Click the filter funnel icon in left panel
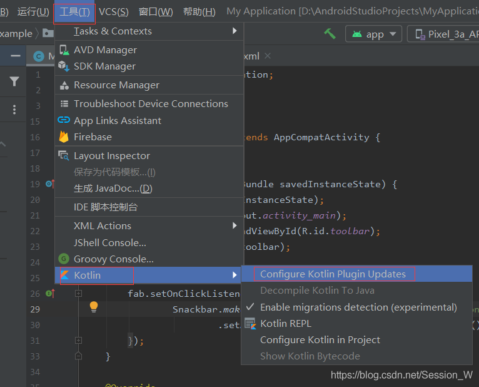Viewport: 479px width, 387px height. click(x=14, y=81)
